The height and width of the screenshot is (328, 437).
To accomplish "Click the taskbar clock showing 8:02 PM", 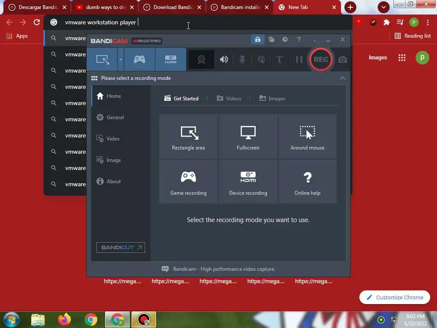I will (416, 320).
